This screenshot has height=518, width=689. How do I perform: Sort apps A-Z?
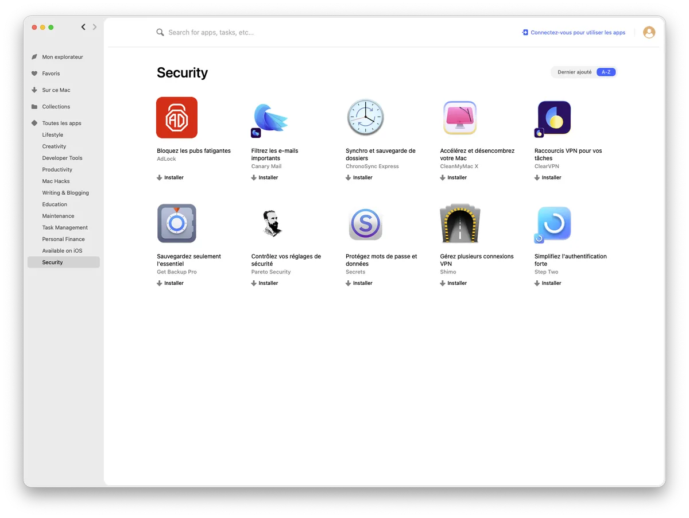[x=606, y=72]
